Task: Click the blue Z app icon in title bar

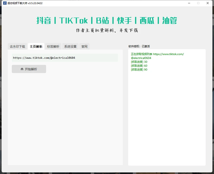Action: point(5,3)
